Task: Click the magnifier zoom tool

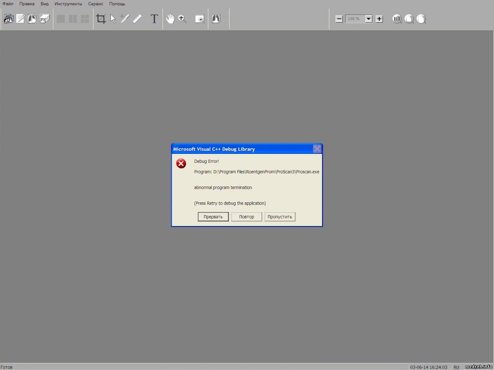Action: point(182,19)
